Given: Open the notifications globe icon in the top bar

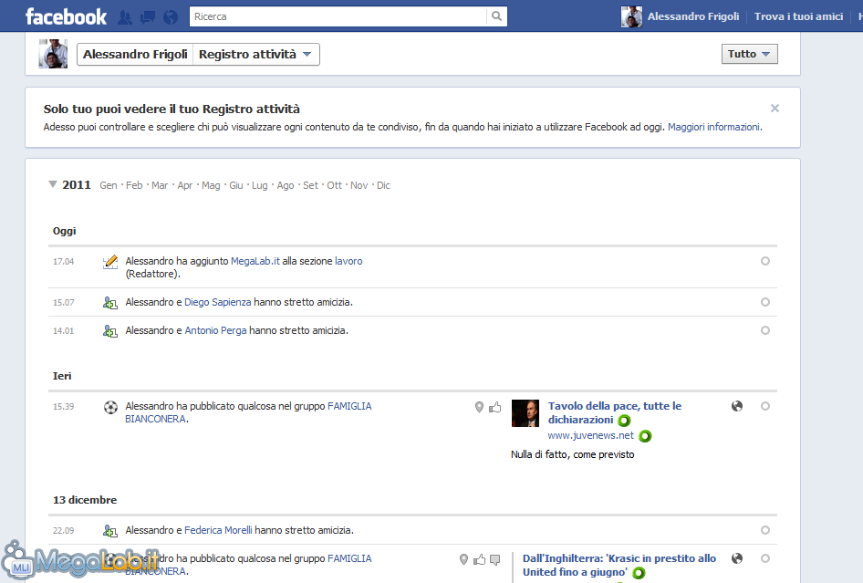Looking at the screenshot, I should click(x=171, y=17).
